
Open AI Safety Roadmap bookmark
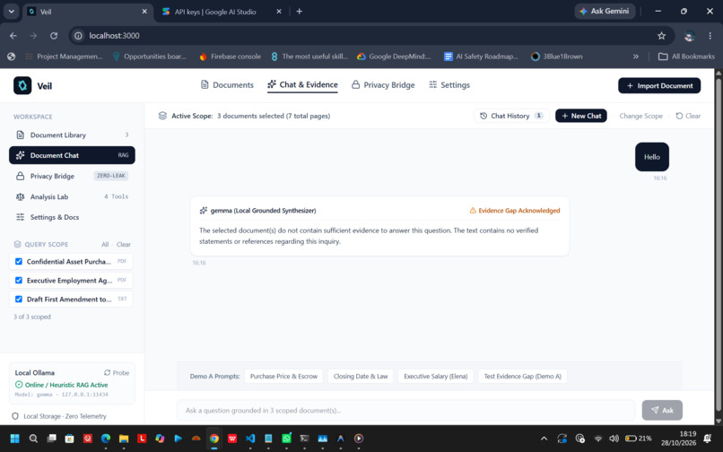[481, 56]
